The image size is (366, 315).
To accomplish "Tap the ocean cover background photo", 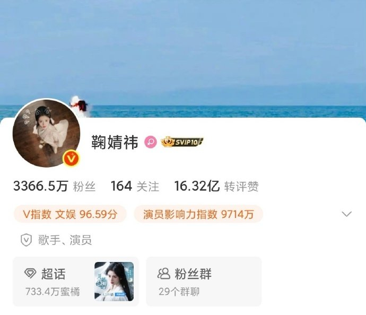I will click(x=183, y=54).
